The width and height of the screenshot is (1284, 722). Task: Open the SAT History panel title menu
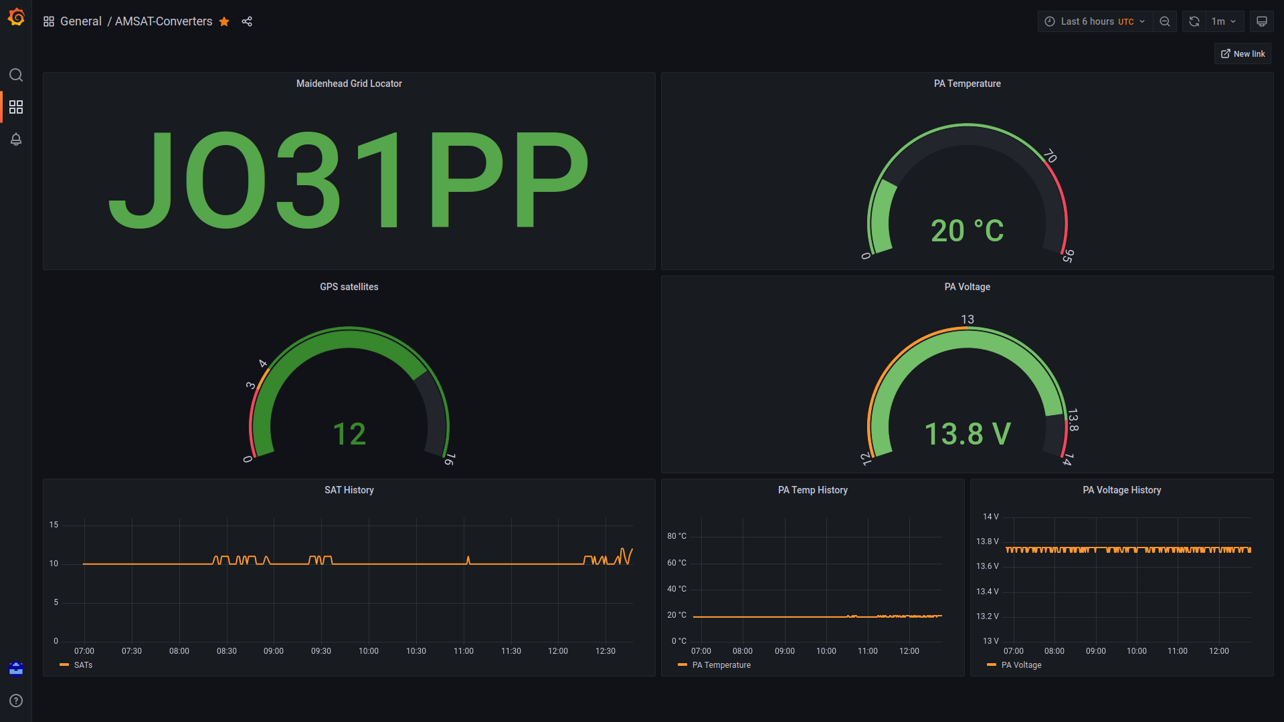[349, 490]
